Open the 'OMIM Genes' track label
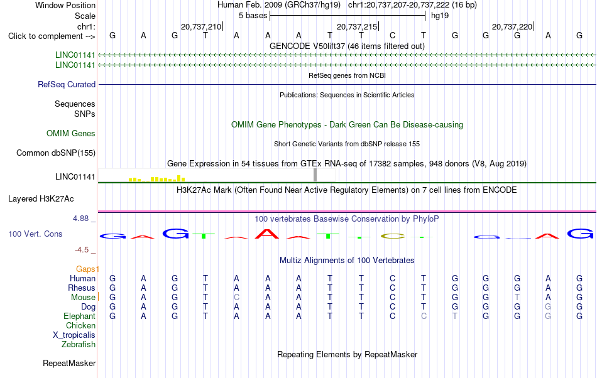This screenshot has width=597, height=378. click(x=71, y=134)
